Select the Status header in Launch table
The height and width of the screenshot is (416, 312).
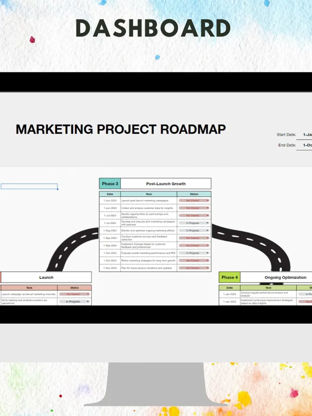point(75,288)
